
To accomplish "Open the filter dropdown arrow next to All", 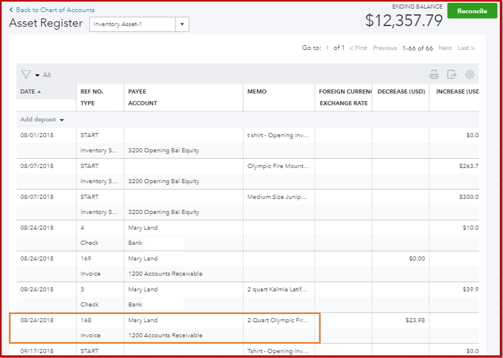I will click(37, 75).
